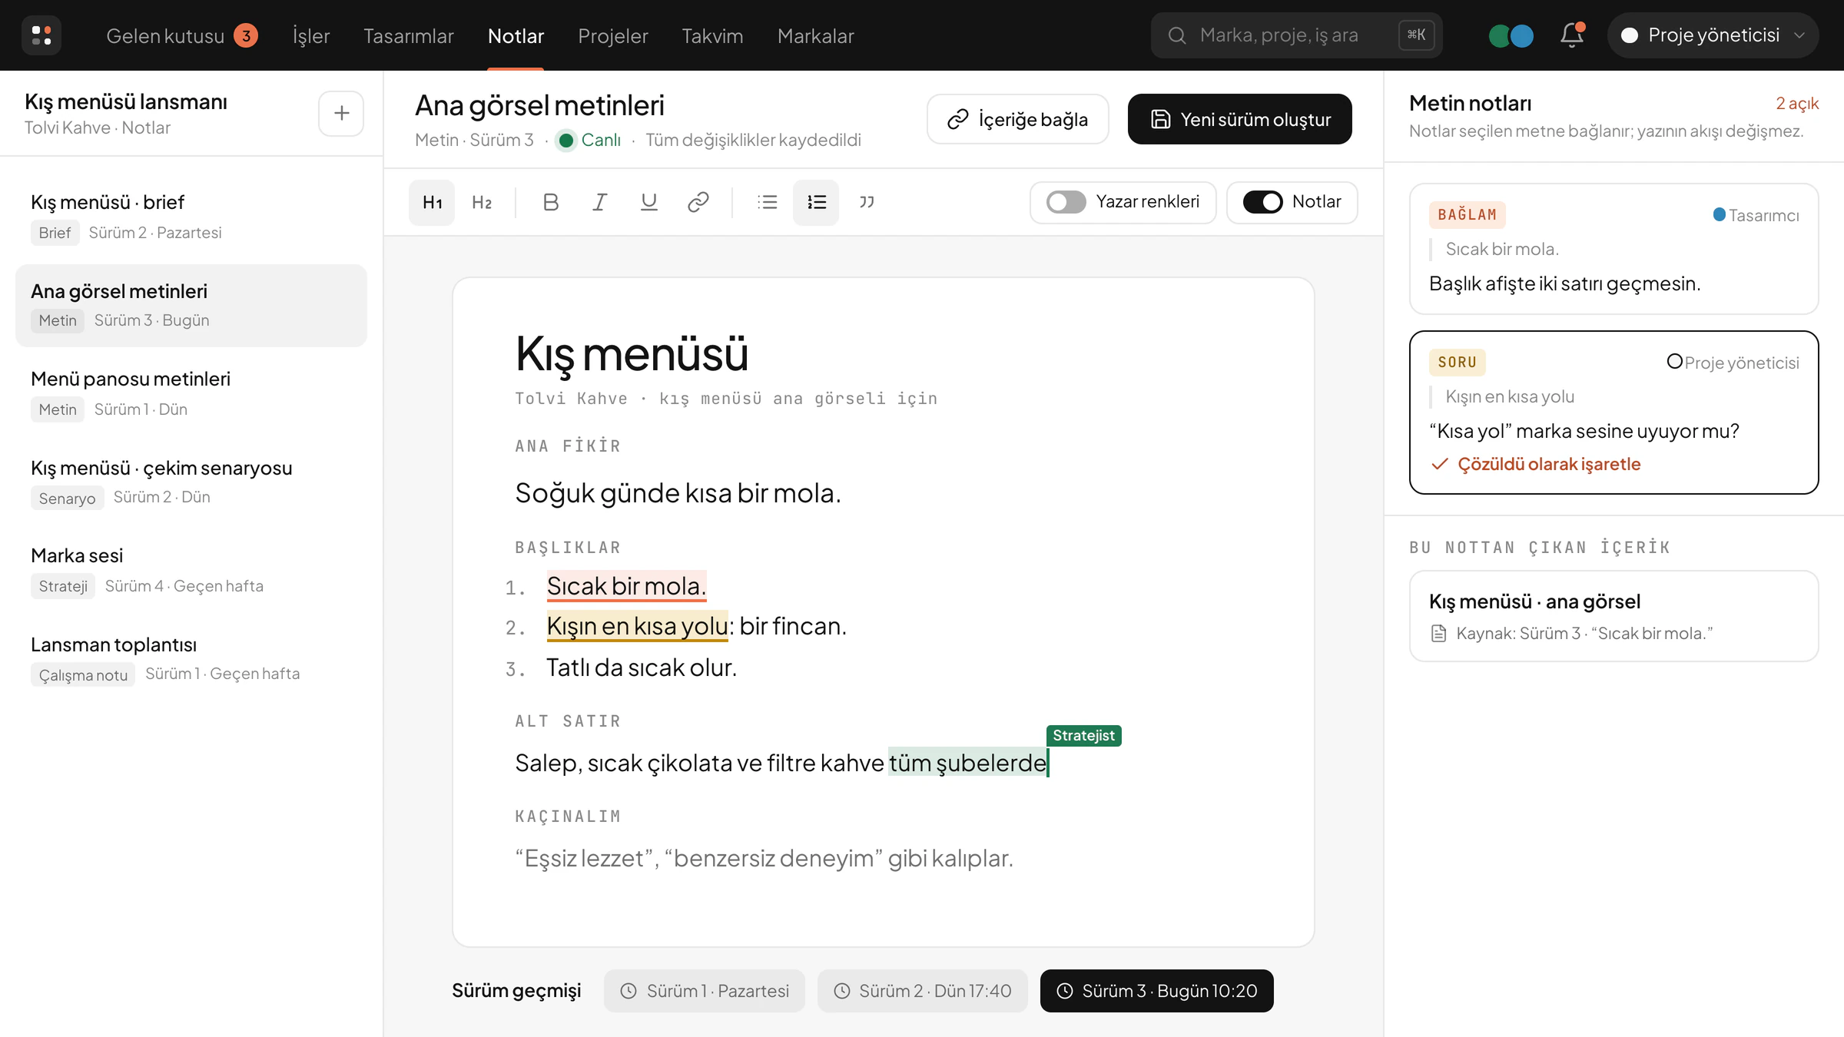This screenshot has height=1037, width=1844.
Task: Open Sürüm 1 · Pazartesi version
Action: [704, 991]
